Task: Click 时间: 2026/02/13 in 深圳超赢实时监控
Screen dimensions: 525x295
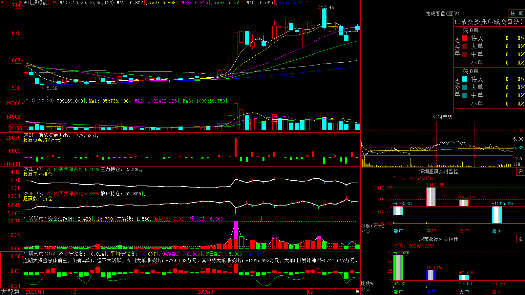Action: click(414, 178)
